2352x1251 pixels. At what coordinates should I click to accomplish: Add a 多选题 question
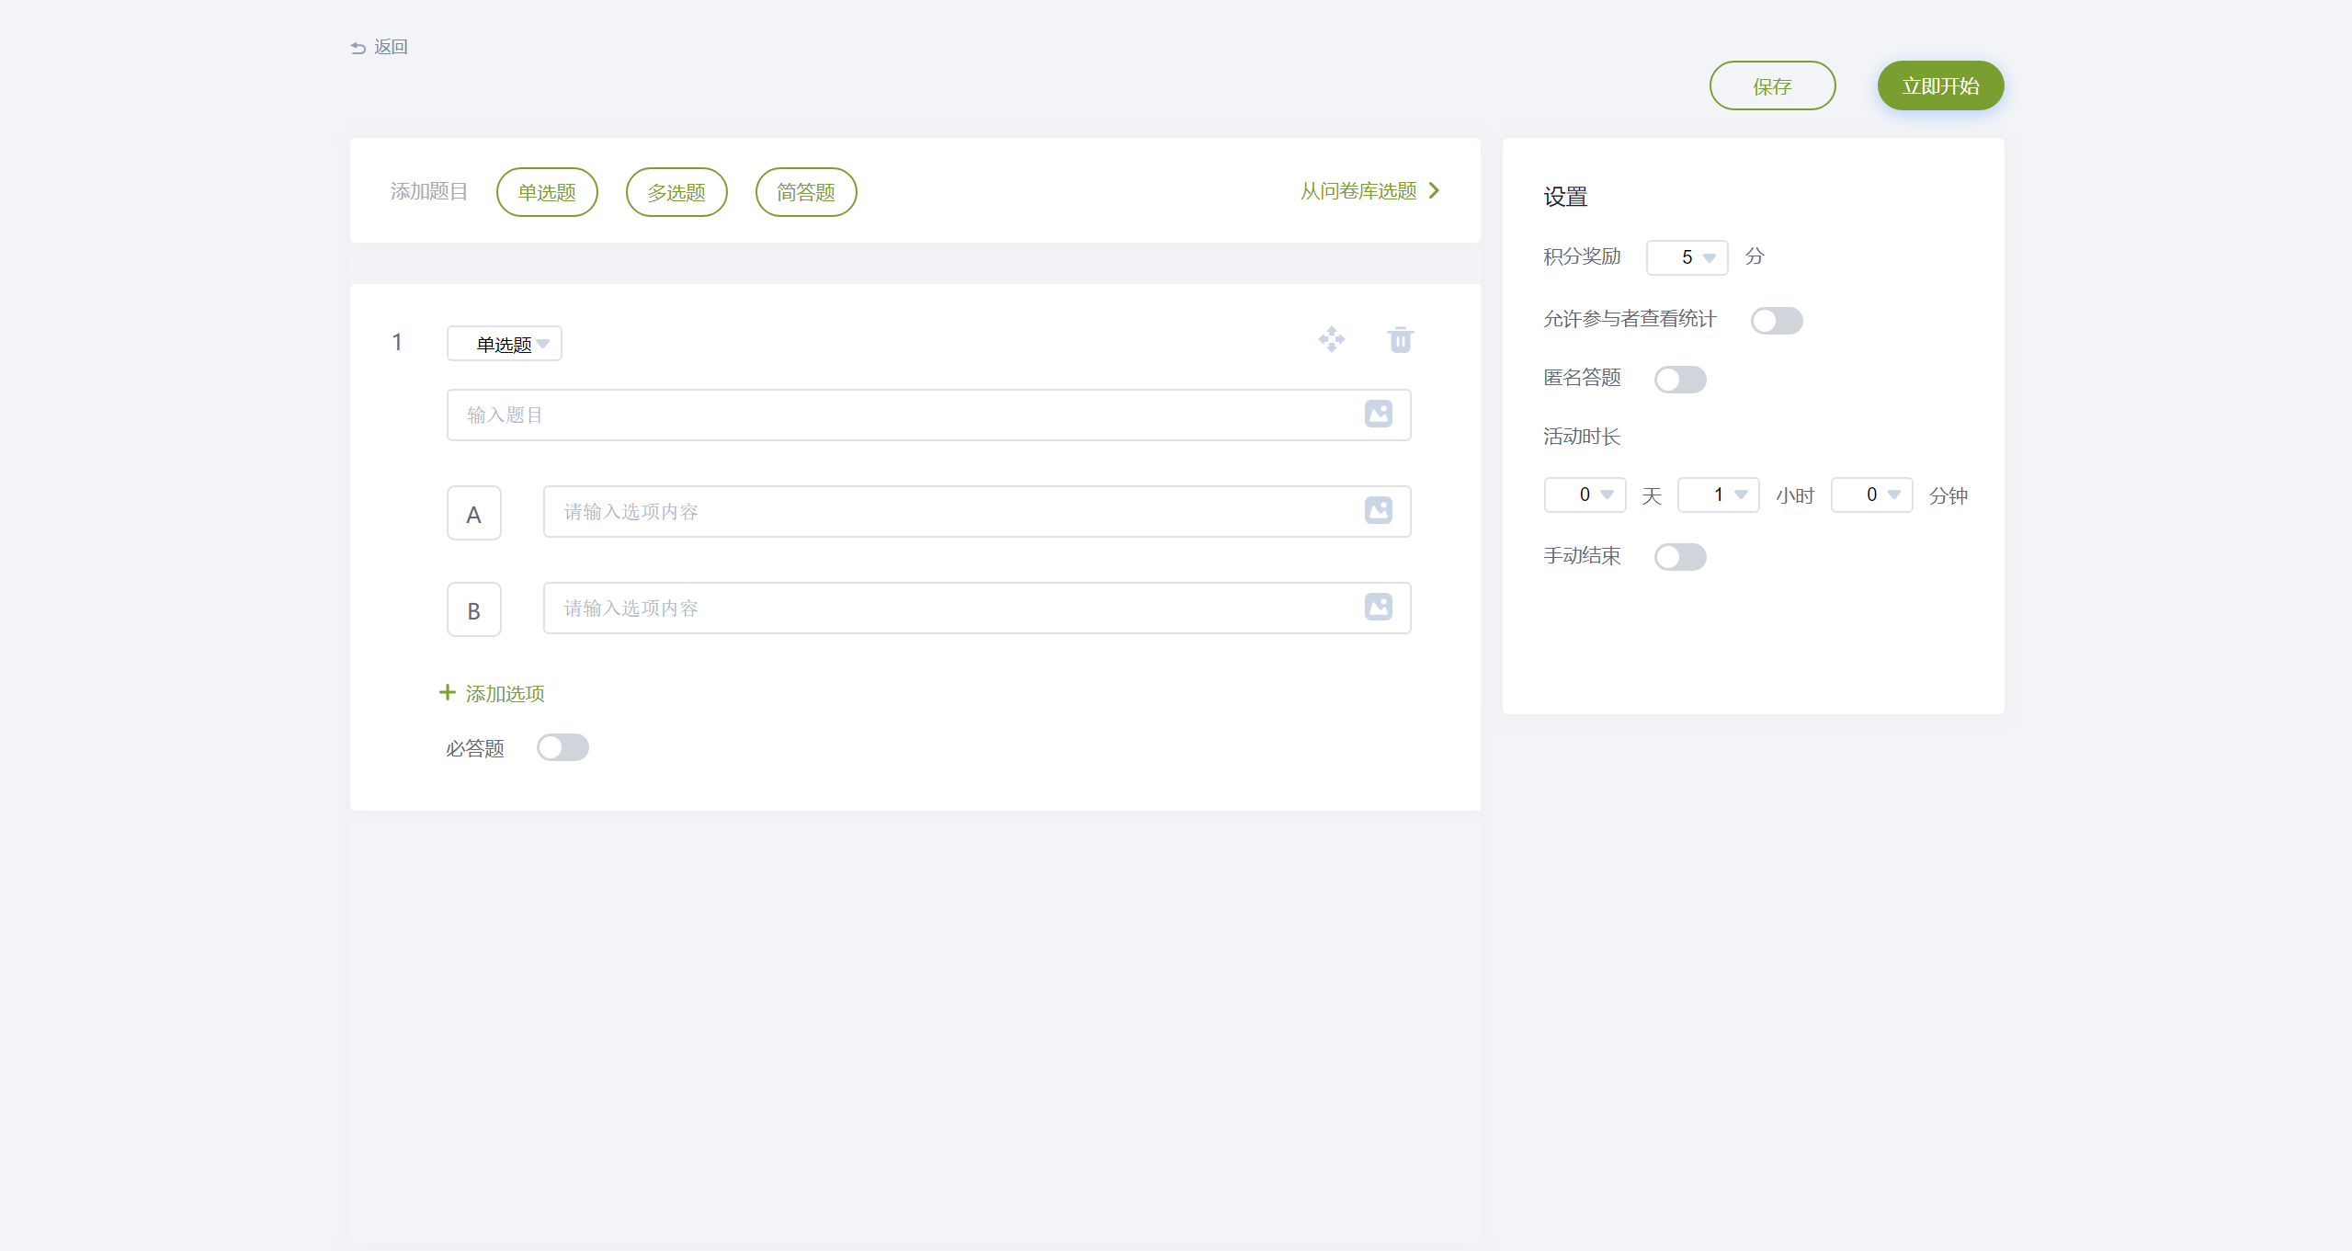(676, 192)
